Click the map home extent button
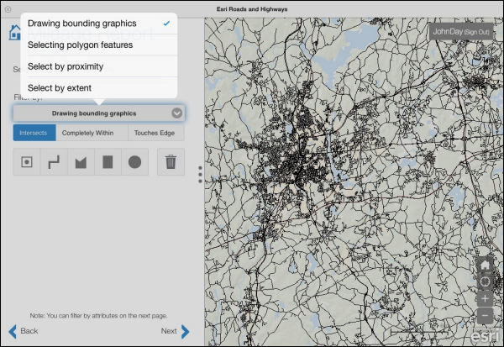 pos(485,266)
